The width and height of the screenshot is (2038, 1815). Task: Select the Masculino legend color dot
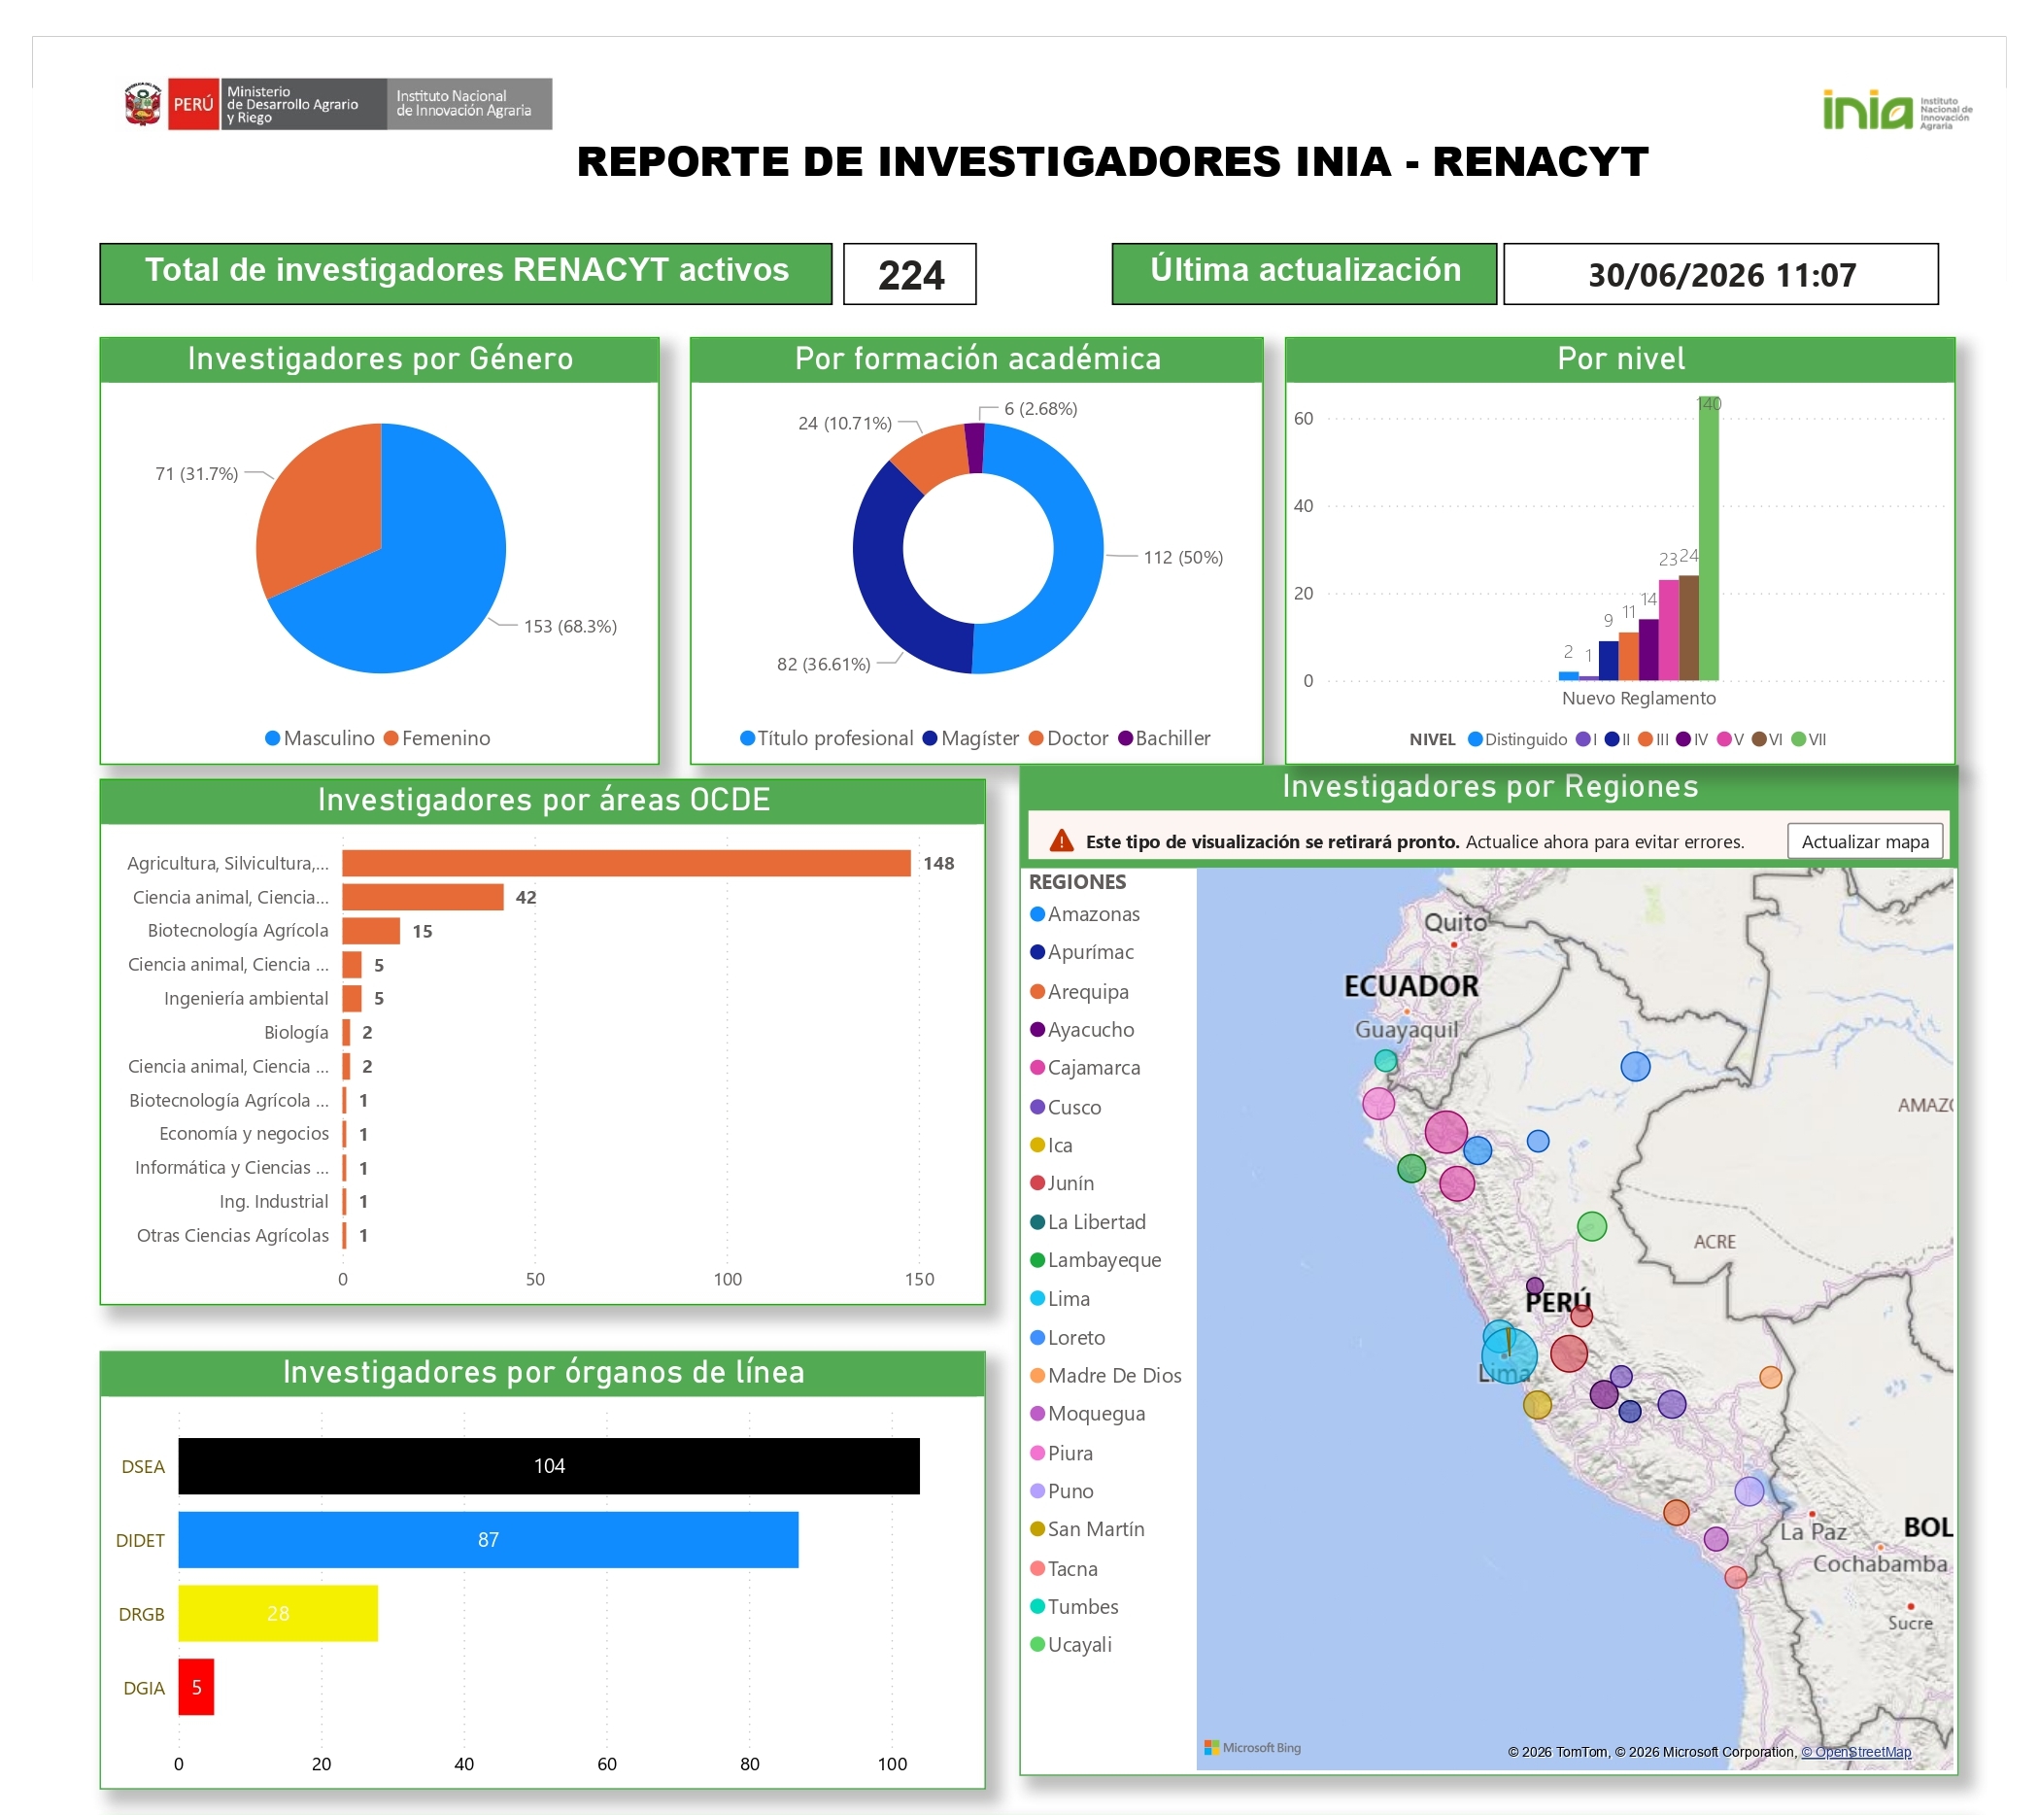(272, 738)
